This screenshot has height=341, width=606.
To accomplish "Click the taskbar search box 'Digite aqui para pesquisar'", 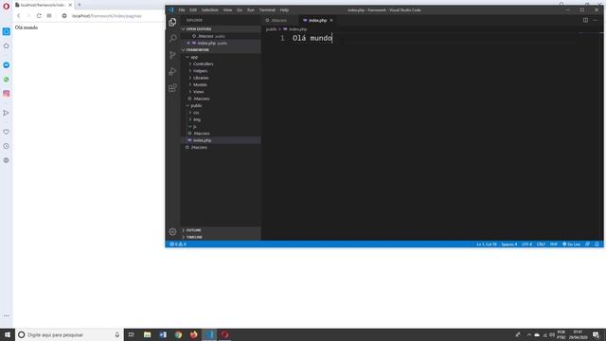I will pos(69,334).
